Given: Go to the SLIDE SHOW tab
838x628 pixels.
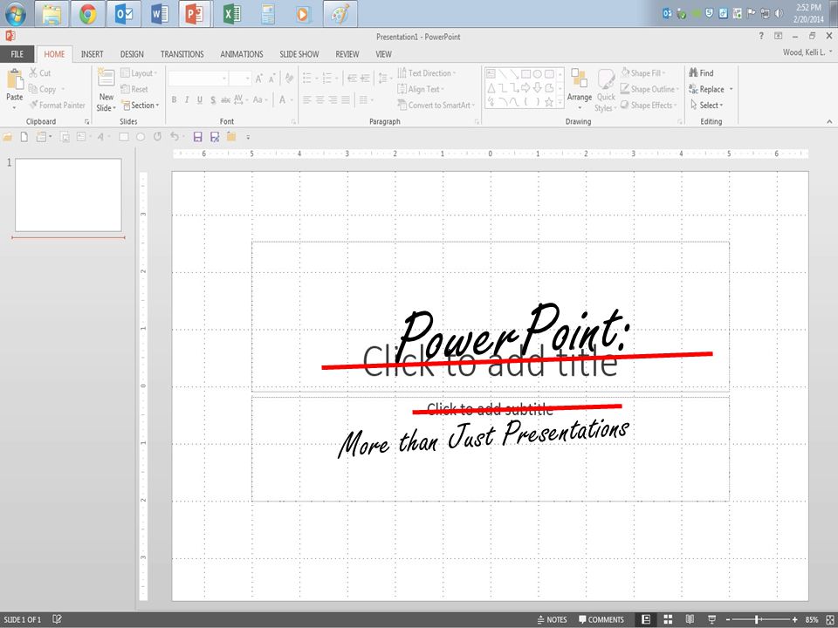Looking at the screenshot, I should [x=299, y=54].
